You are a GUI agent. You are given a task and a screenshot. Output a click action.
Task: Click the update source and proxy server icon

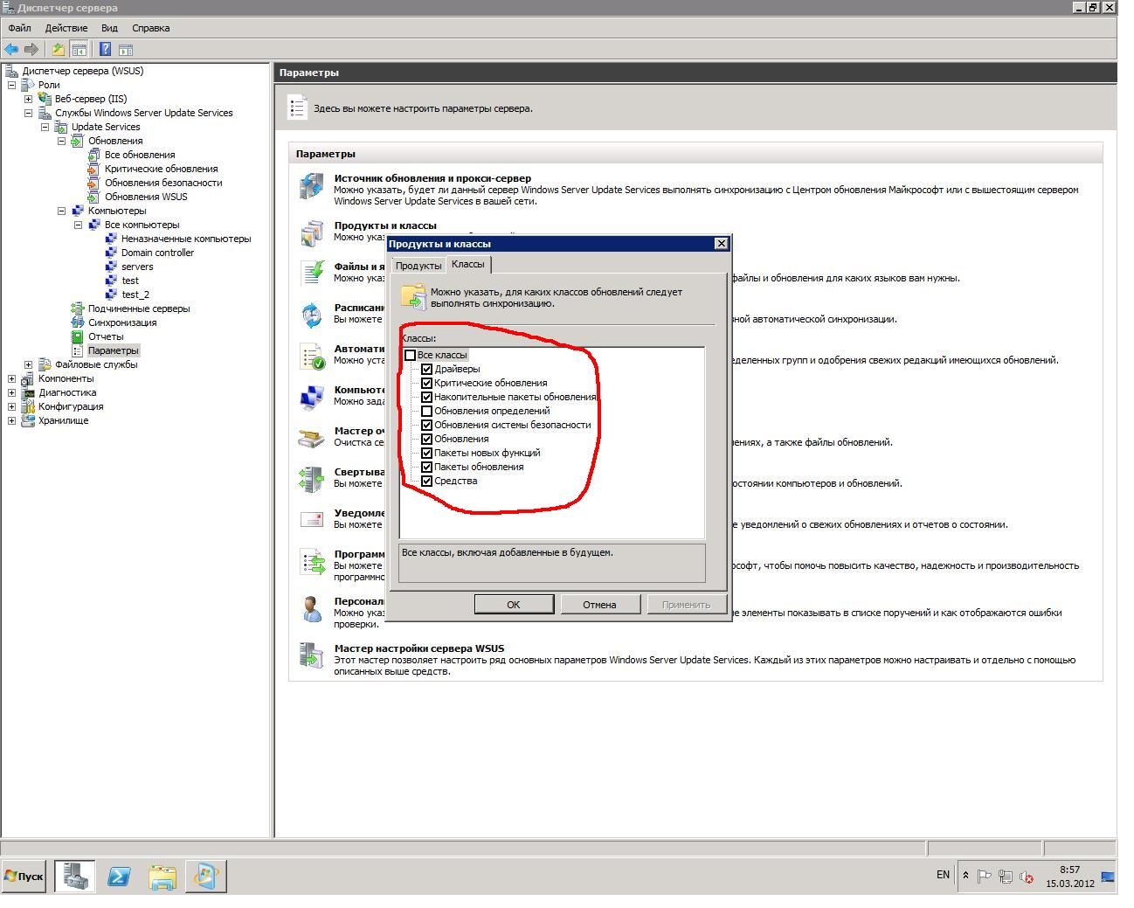pos(312,186)
